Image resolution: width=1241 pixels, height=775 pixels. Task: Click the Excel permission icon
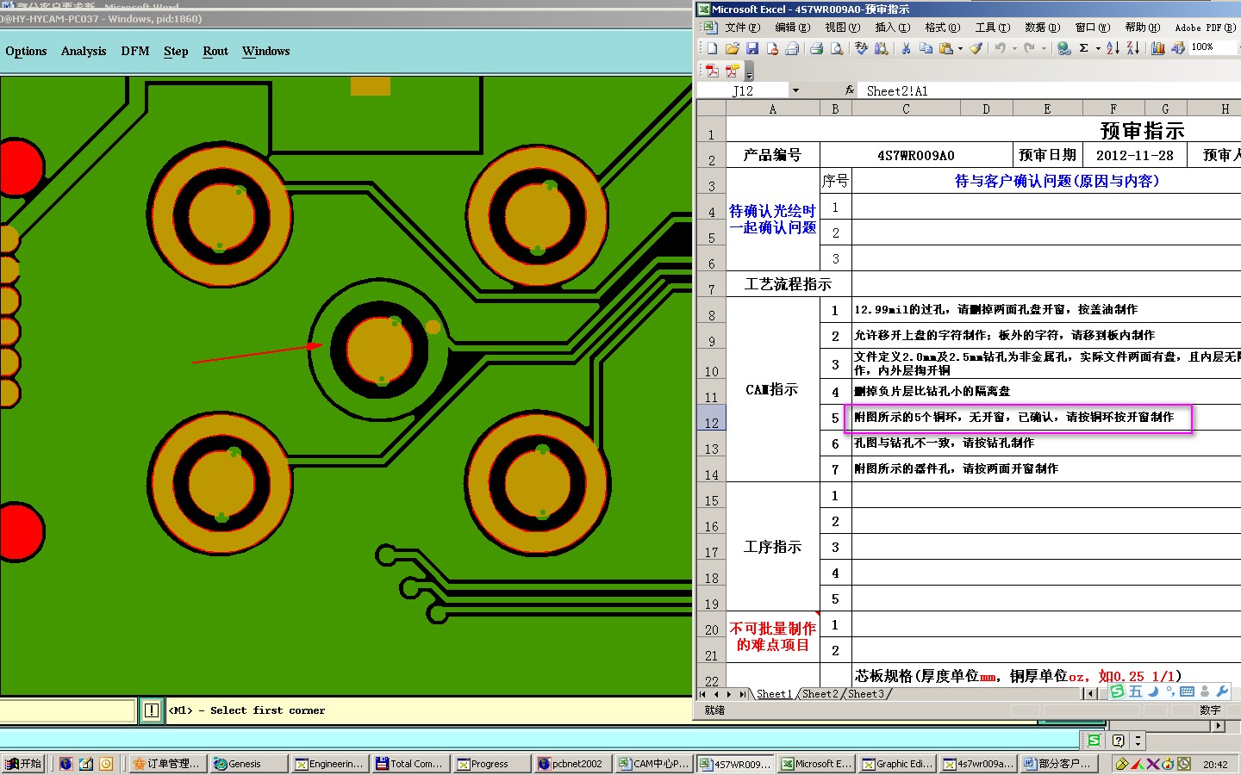[x=772, y=48]
